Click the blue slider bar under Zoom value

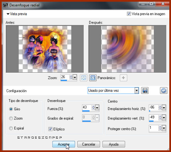64,80
